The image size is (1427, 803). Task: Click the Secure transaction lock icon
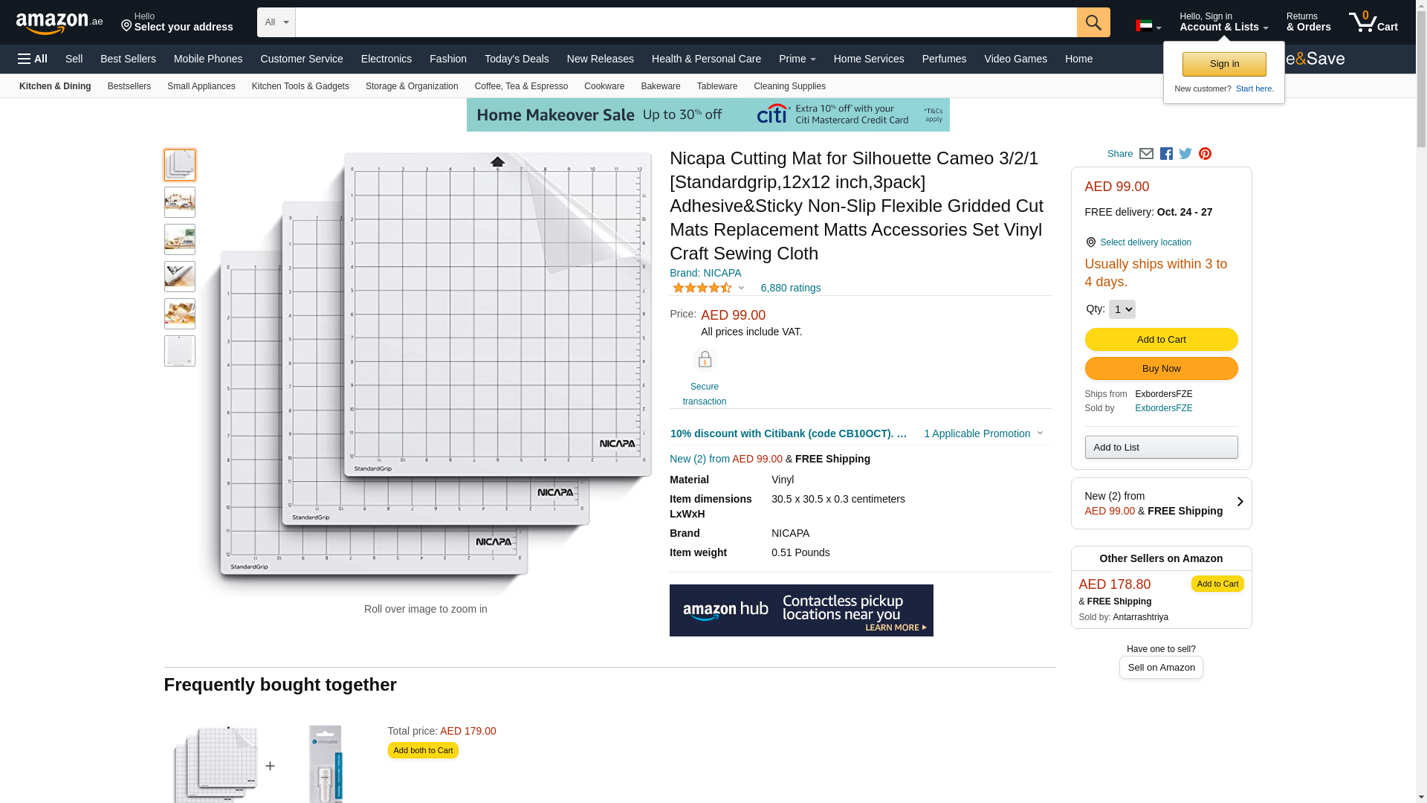click(704, 360)
